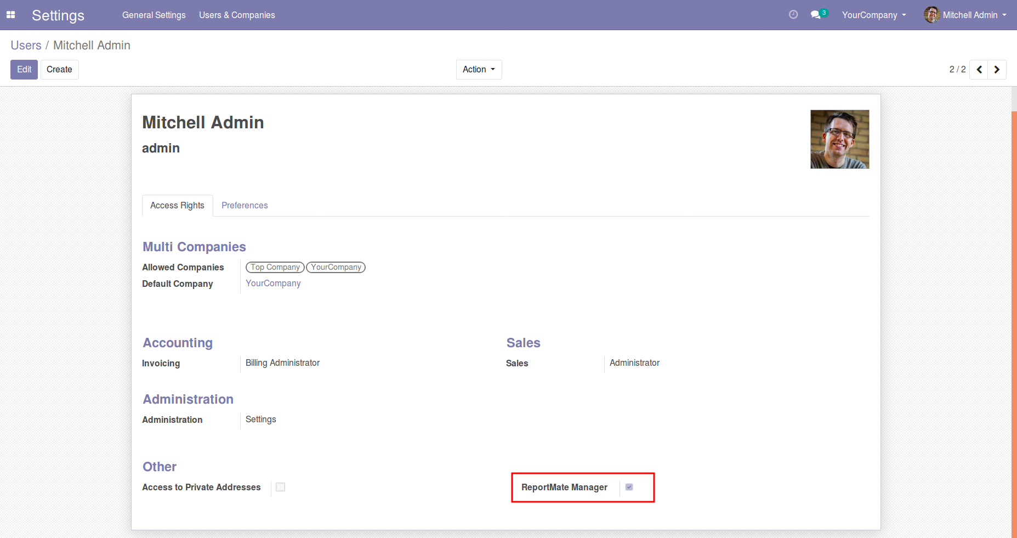Open the YourCompany switcher dropdown

(874, 15)
